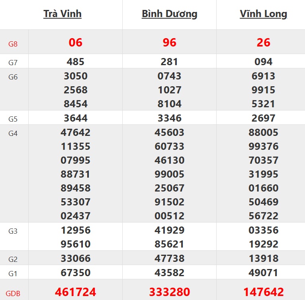The height and width of the screenshot is (300, 305).
Task: Click G4 result 88005 under Vĩnh Long
Action: tap(263, 132)
